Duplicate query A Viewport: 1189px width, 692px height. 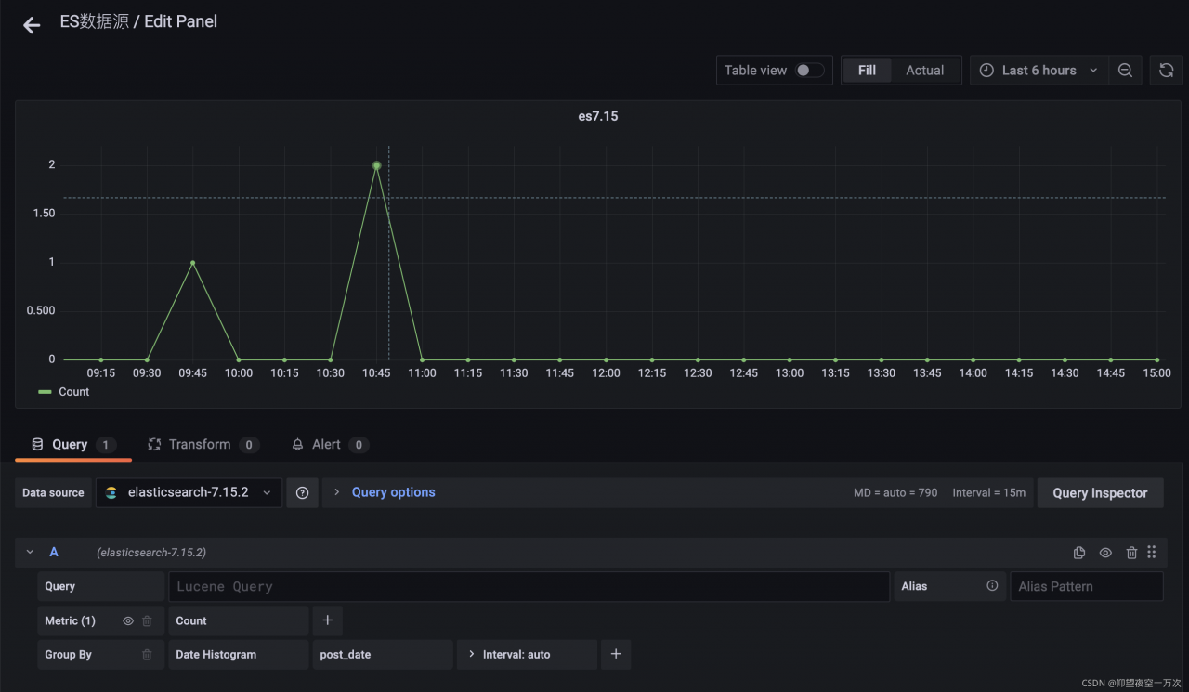(1079, 553)
